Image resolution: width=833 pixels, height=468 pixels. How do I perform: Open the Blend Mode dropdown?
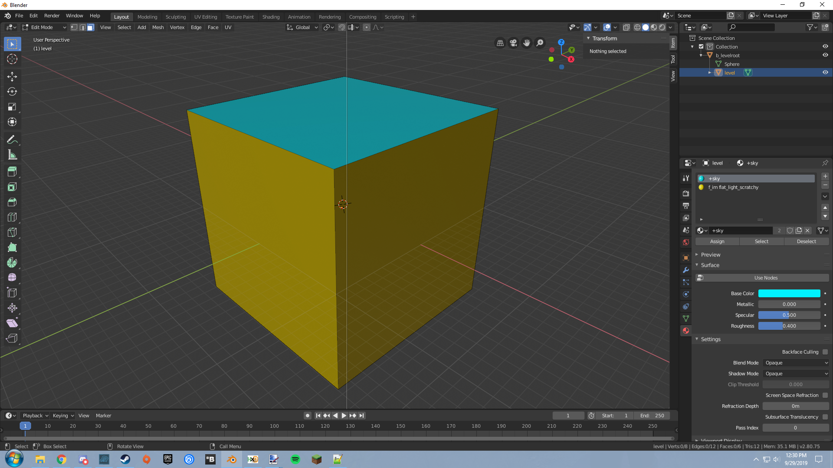pos(796,363)
